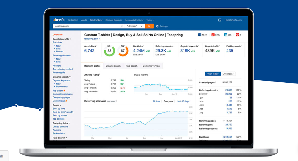This screenshot has height=161, width=298.
Task: Click the Google+ share count icon
Action: pos(213,35)
